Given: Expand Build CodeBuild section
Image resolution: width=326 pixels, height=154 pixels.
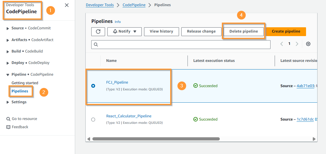Looking at the screenshot, I should (x=8, y=51).
